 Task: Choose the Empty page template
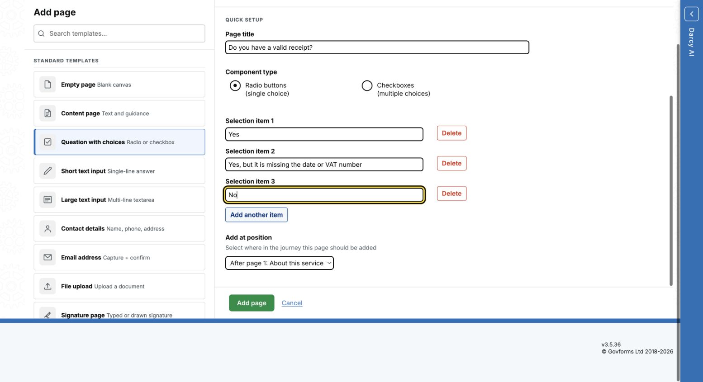[x=119, y=85]
